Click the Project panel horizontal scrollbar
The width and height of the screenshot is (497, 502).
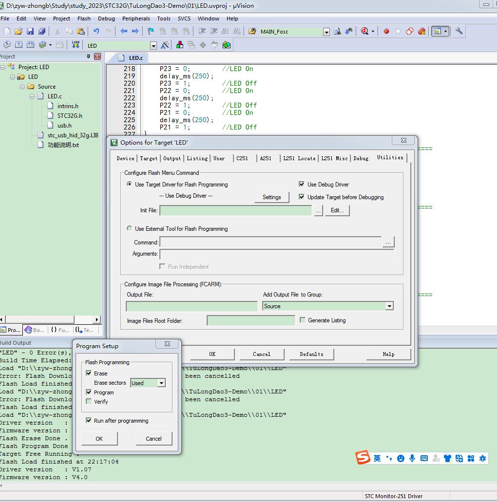click(x=50, y=319)
